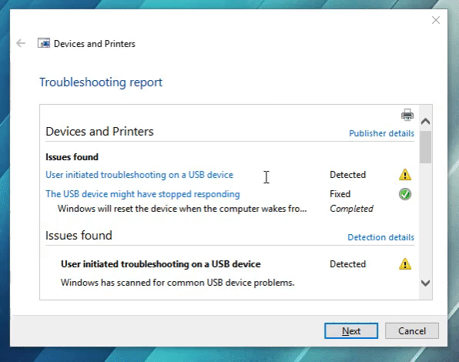Click the scrollbar down arrow
The width and height of the screenshot is (459, 362).
425,283
